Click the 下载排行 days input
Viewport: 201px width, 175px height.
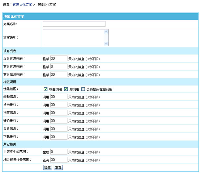(x=58, y=137)
